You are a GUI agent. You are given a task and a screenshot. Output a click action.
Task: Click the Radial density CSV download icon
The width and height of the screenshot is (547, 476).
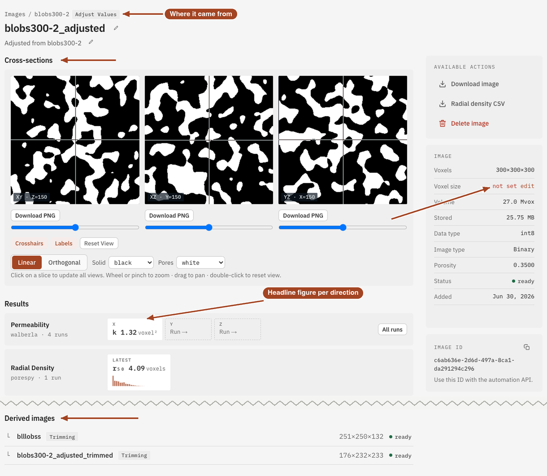point(443,104)
